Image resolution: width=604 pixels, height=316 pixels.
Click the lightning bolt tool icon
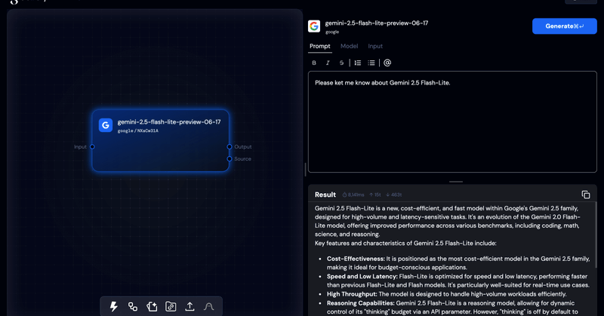pos(114,306)
